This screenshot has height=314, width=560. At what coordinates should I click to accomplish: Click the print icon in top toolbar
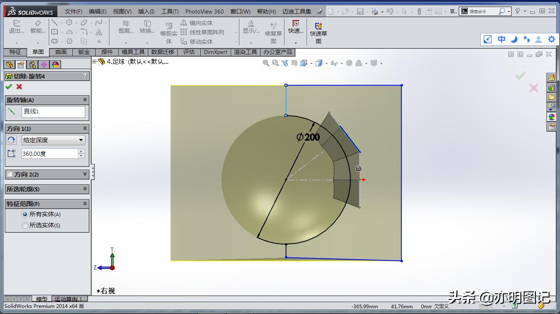[374, 11]
